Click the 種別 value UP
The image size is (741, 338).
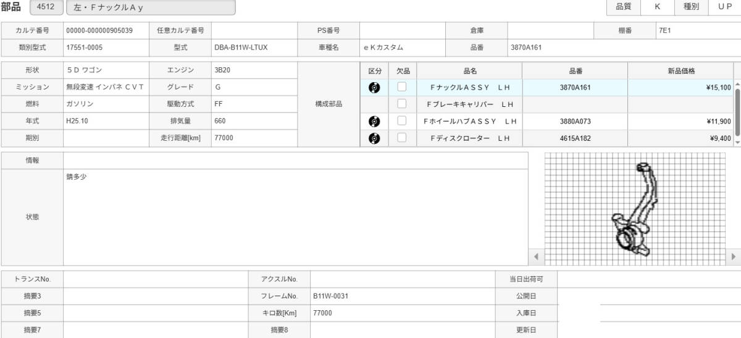(x=725, y=7)
